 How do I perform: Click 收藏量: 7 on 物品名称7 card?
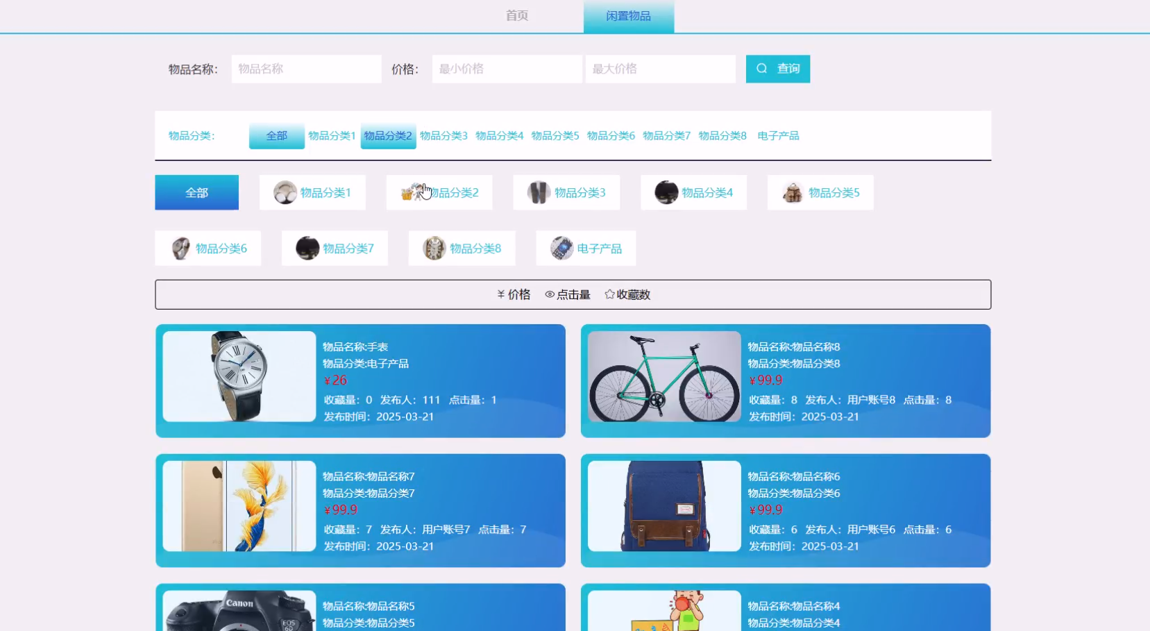348,530
